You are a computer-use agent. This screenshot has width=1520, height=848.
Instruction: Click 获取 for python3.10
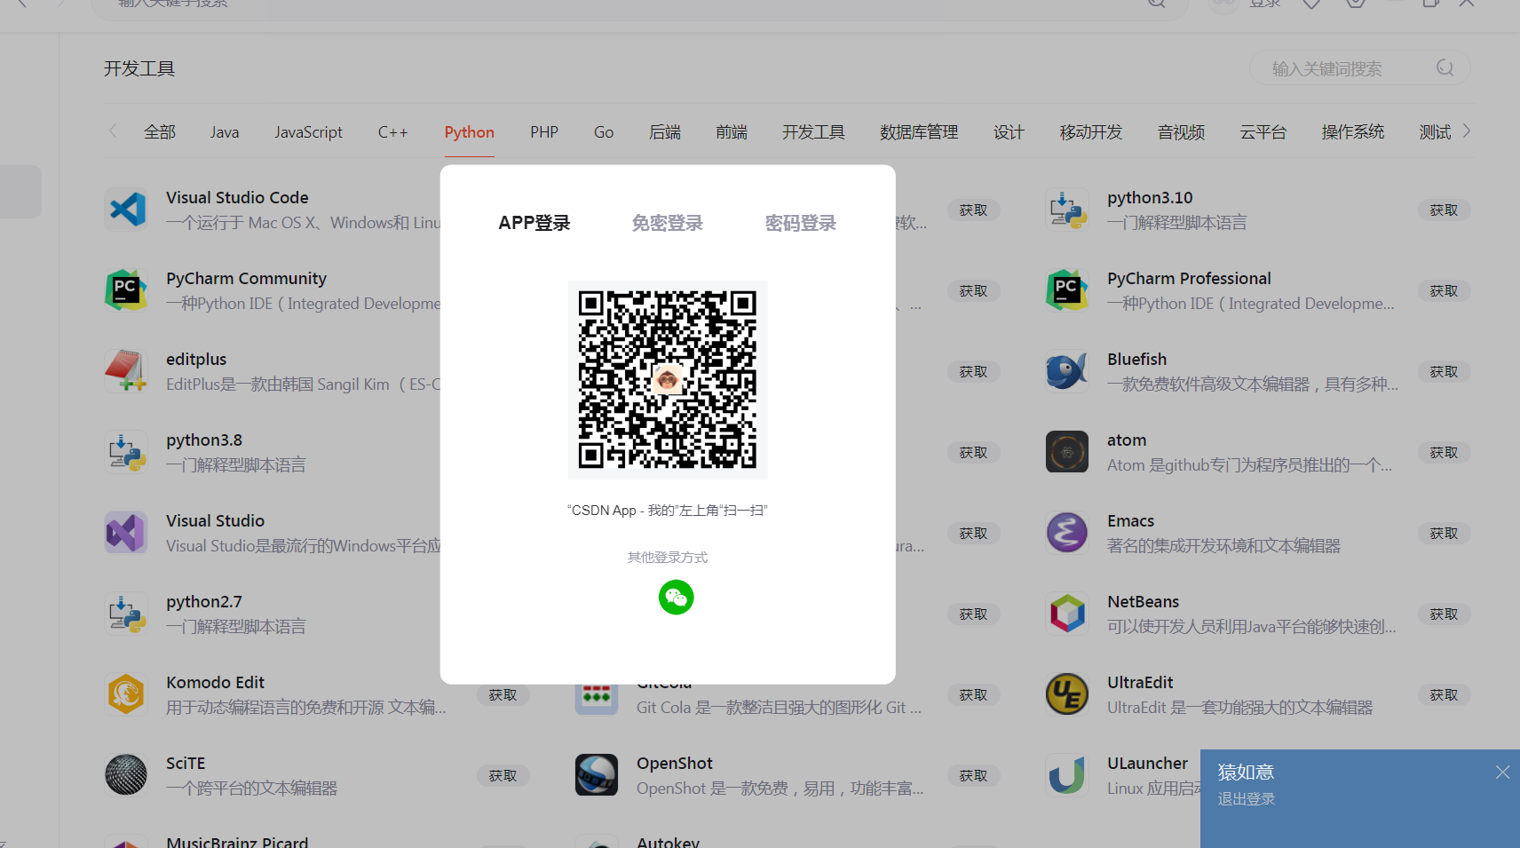1445,210
